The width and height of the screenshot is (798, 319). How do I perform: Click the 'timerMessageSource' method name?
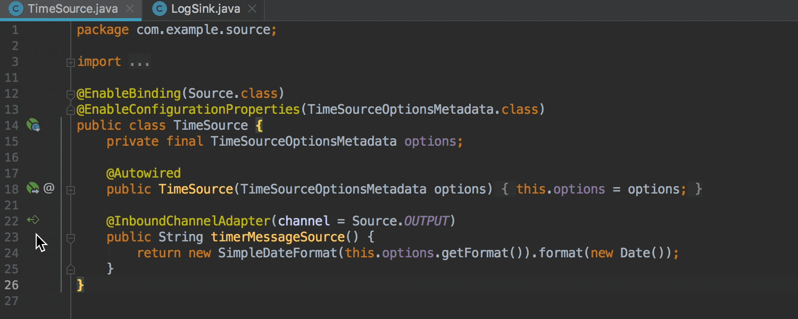click(x=278, y=237)
